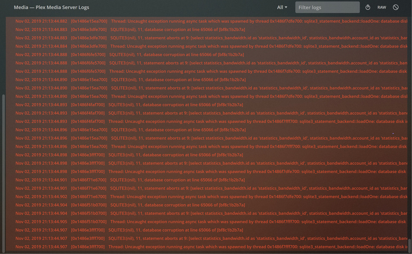Select the 21:13:44.893 Uncaught exception log row
The width and height of the screenshot is (412, 254).
coord(207,122)
